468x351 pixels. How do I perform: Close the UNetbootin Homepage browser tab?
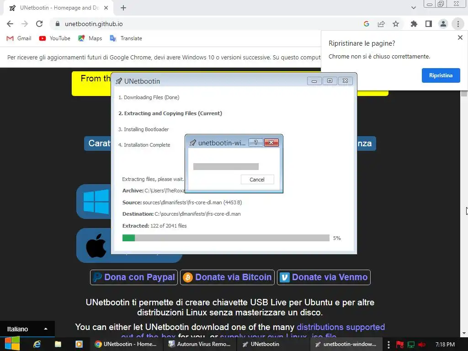click(106, 8)
